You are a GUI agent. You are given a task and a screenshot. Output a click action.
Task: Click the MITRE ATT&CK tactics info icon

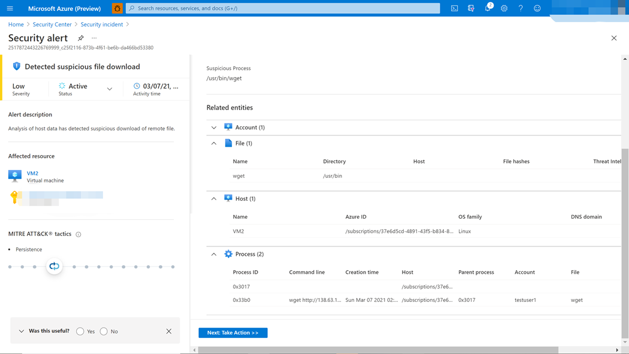coord(78,235)
